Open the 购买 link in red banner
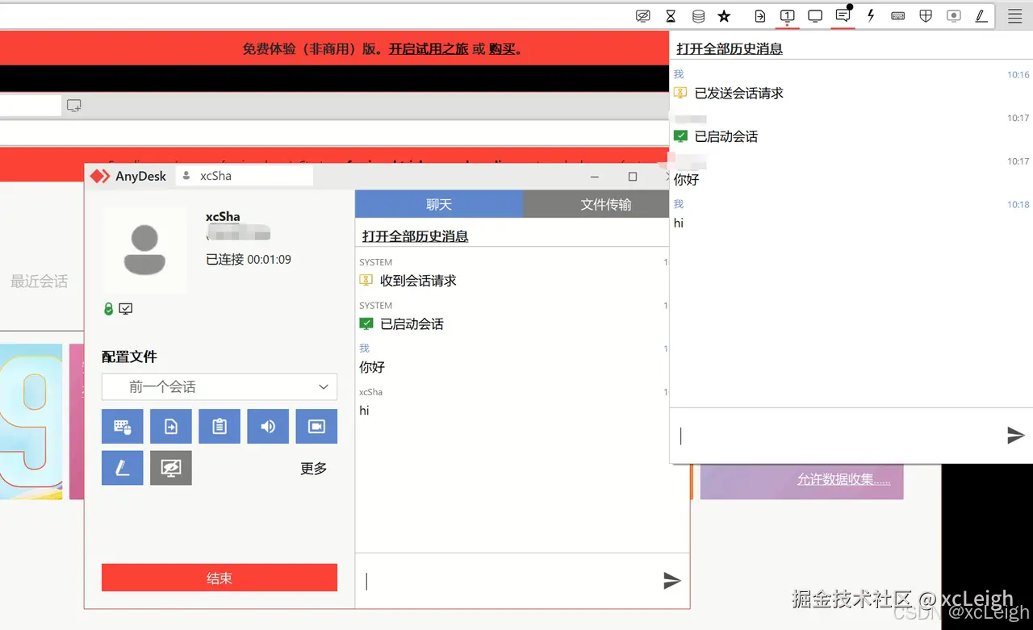Image resolution: width=1033 pixels, height=630 pixels. click(x=502, y=49)
